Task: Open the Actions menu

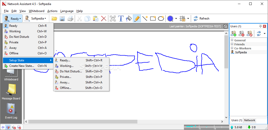Action: 52,11
